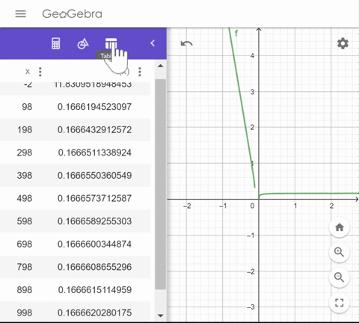The image size is (359, 323).
Task: Select x value 798 cell
Action: [x=25, y=267]
